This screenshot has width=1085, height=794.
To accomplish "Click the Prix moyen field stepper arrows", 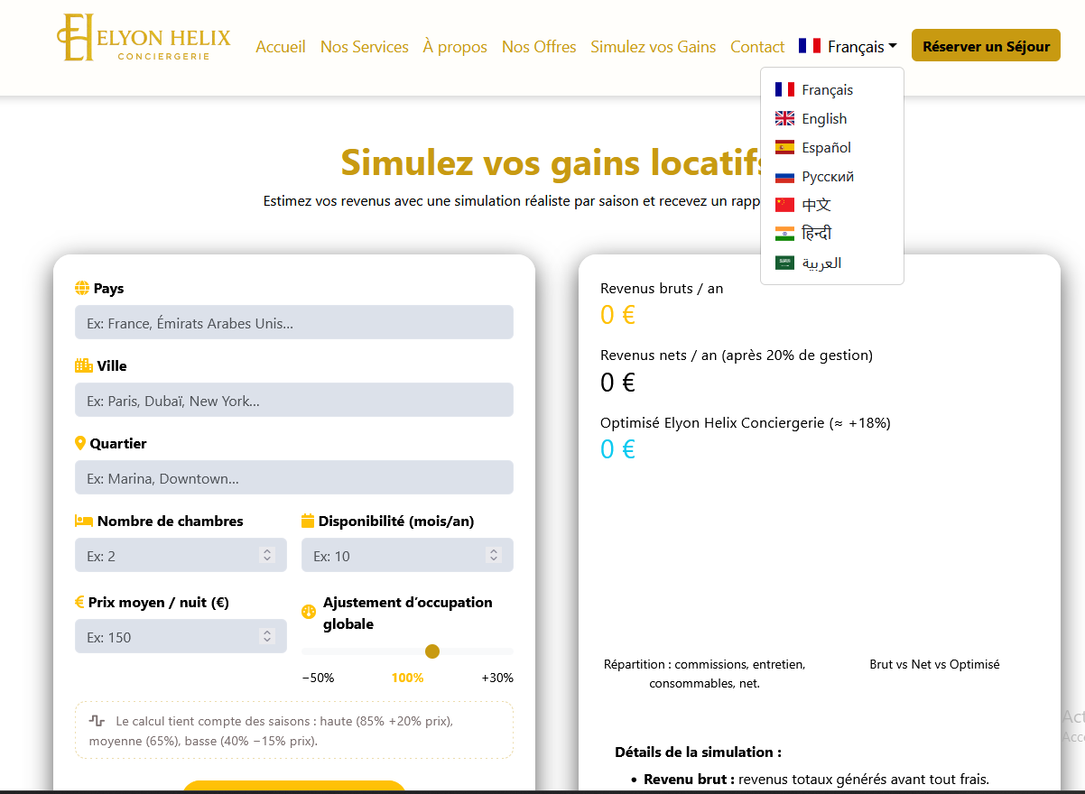I will [267, 637].
